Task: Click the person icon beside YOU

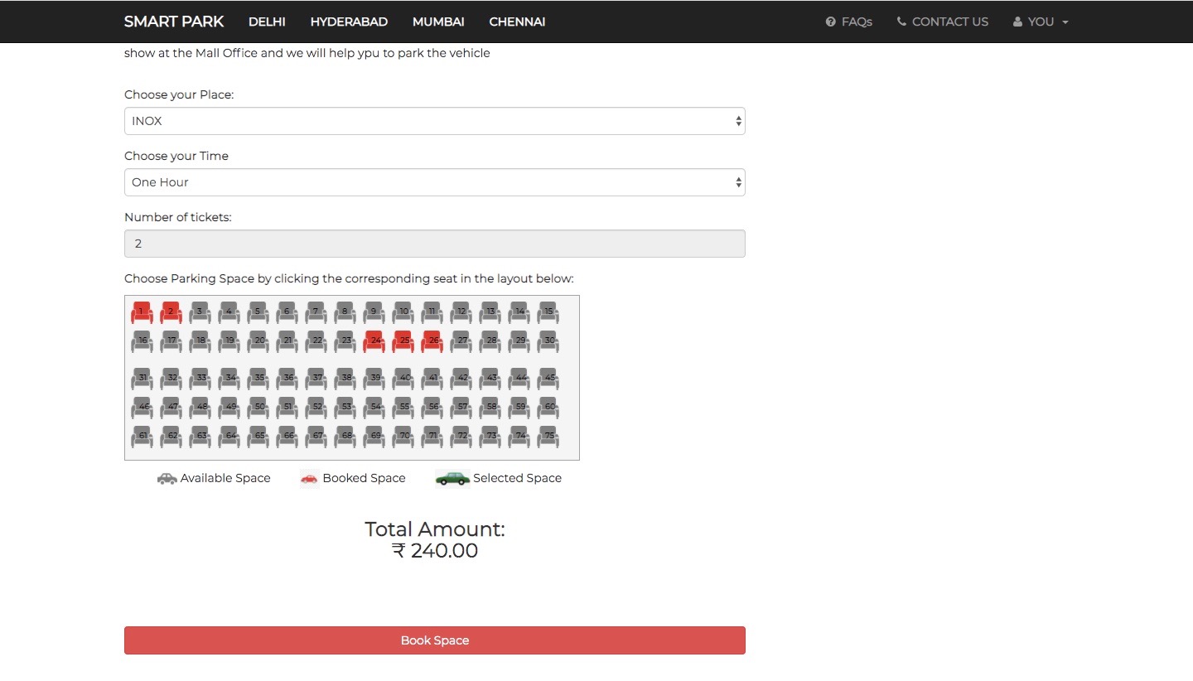Action: click(x=1017, y=22)
